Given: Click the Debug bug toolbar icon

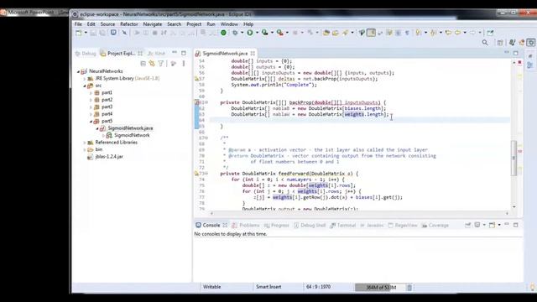Looking at the screenshot, I should 235,33.
